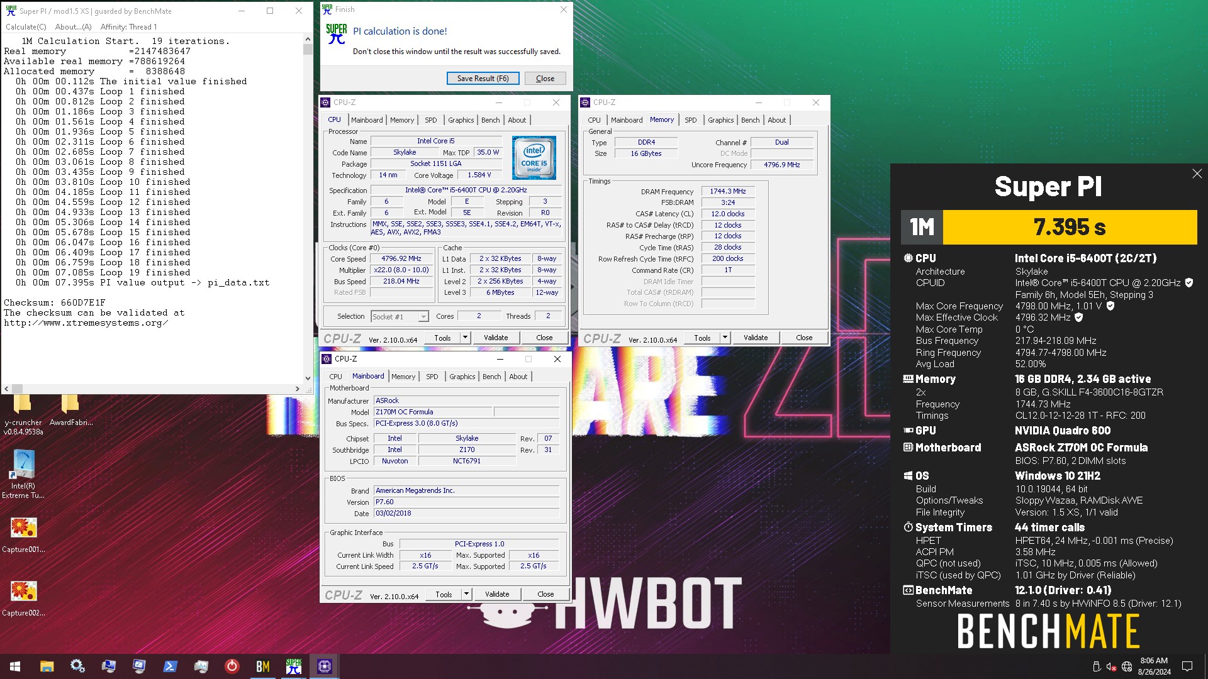Screen dimensions: 1208x679
Task: Click G.SKILL F4-3600C16-8GTZR memory text
Action: 1089,392
